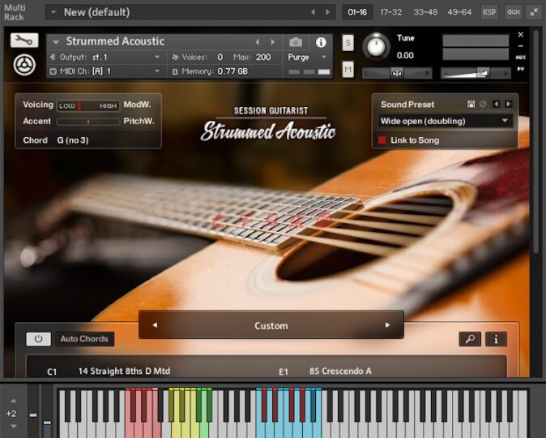
Task: Select the next sound preset arrow
Action: (508, 104)
